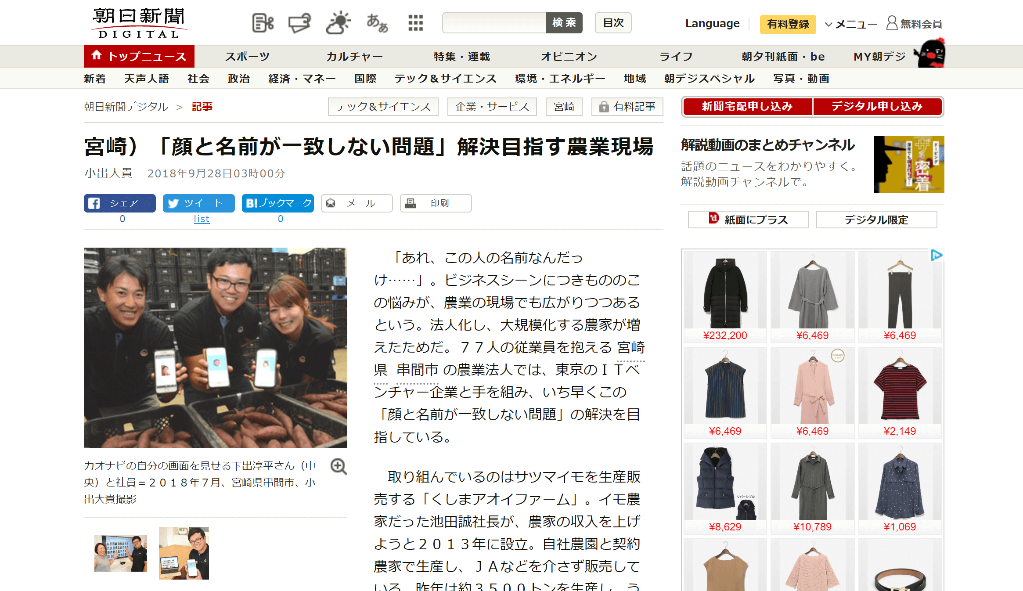This screenshot has height=591, width=1023.
Task: Open the オピニオン tab
Action: pos(569,56)
